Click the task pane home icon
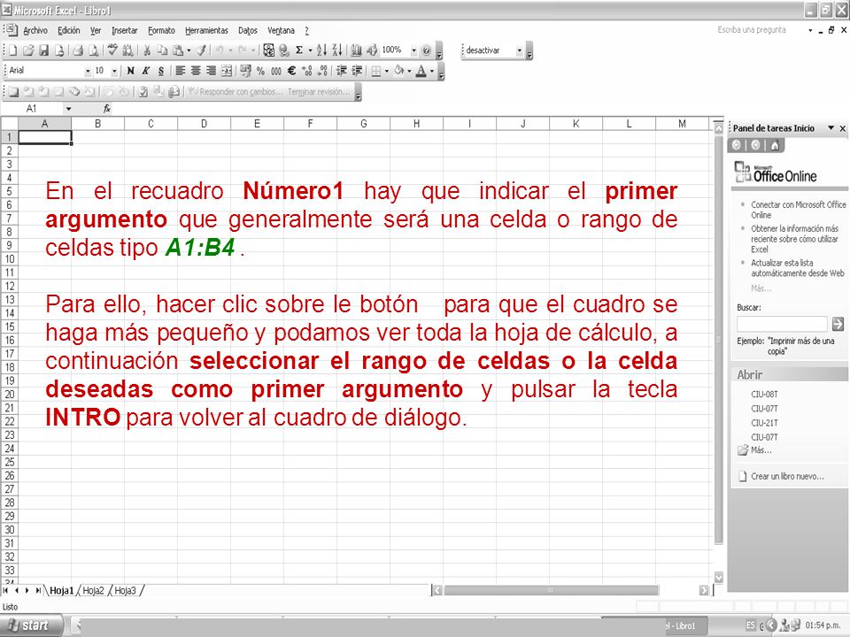850x637 pixels. (x=775, y=145)
